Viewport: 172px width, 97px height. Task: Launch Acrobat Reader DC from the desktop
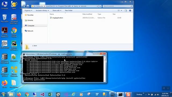pyautogui.click(x=5, y=32)
